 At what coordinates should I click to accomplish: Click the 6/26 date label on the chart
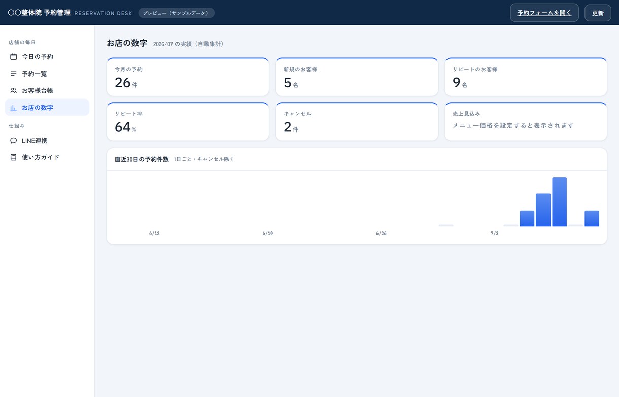[381, 234]
